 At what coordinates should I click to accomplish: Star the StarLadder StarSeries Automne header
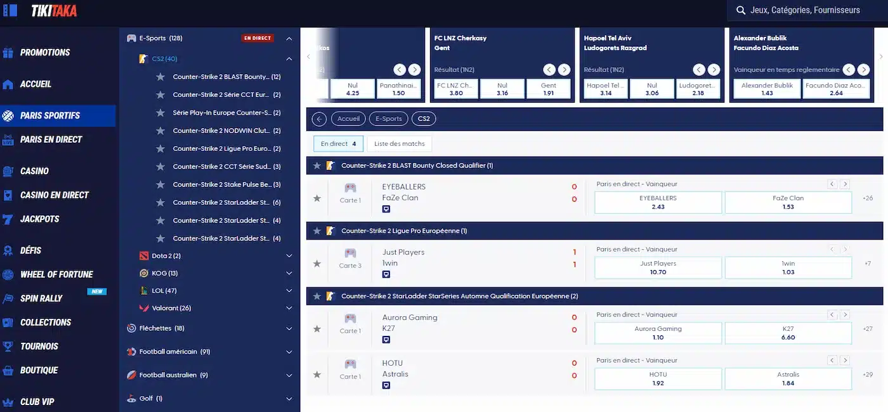coord(317,296)
